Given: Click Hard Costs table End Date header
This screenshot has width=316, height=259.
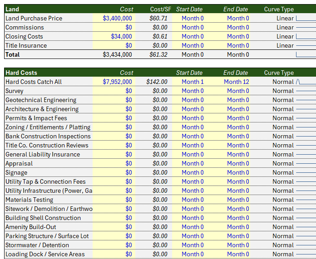Looking at the screenshot, I should (236, 73).
